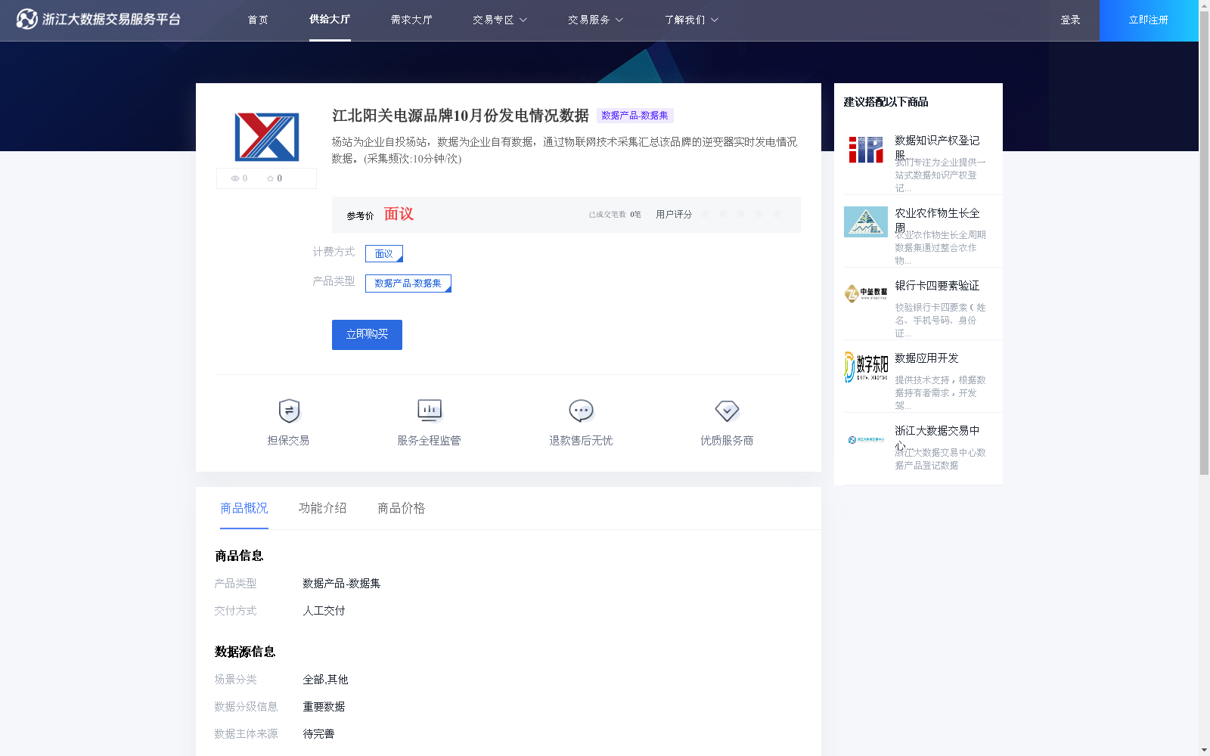Open 数据知识产权登记 product thumbnail
This screenshot has height=756, width=1210.
coord(866,150)
